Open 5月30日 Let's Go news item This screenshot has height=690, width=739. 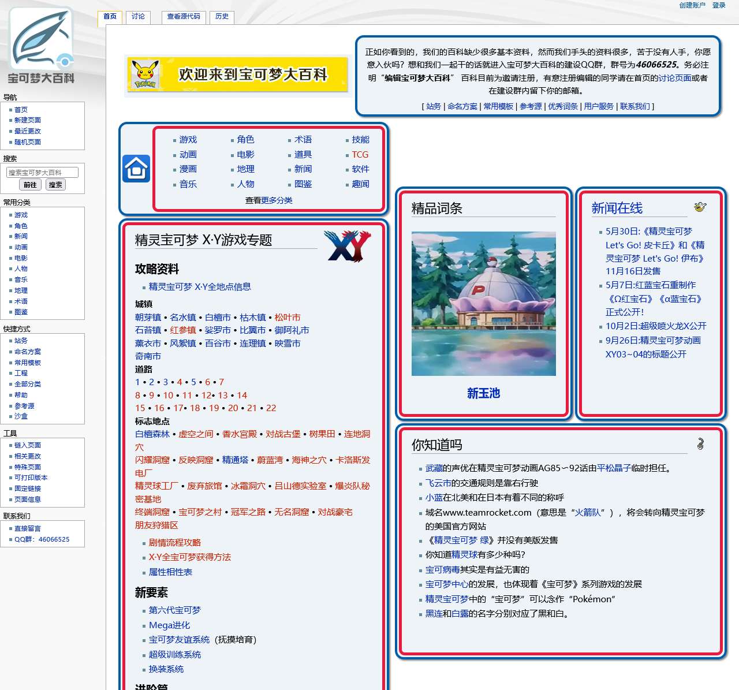(655, 251)
